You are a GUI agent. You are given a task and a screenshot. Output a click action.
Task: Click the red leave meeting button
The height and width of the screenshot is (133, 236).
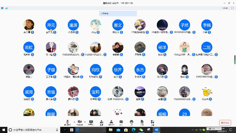pos(225,123)
